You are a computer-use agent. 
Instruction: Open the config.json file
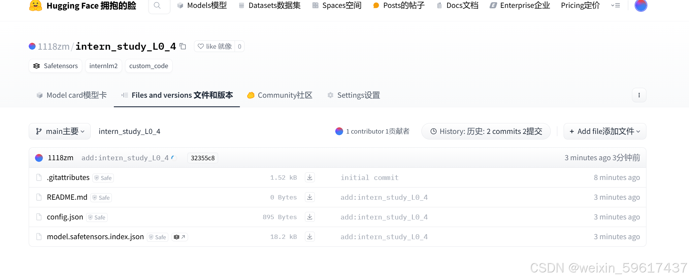65,217
